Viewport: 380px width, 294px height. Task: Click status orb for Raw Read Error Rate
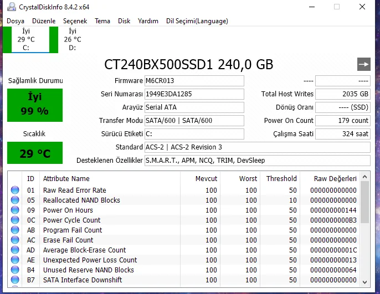coord(15,190)
